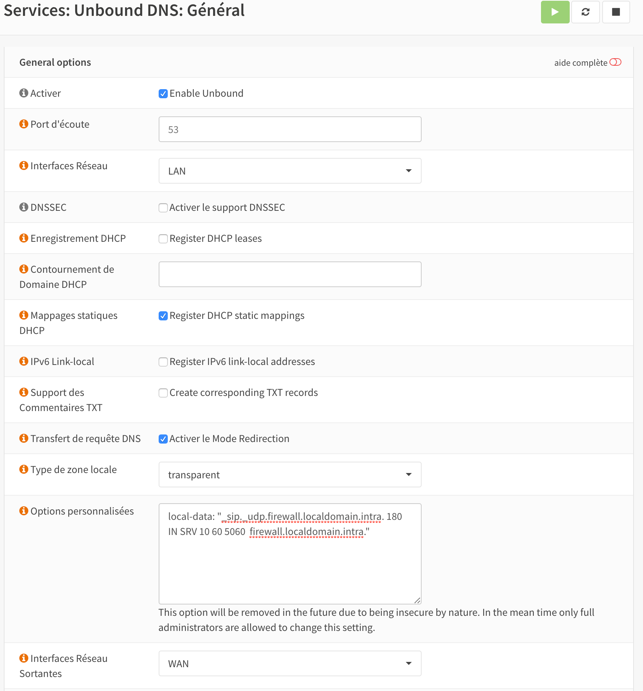Image resolution: width=643 pixels, height=691 pixels.
Task: Click info icon beside IPv6 Link-local
Action: (x=24, y=361)
